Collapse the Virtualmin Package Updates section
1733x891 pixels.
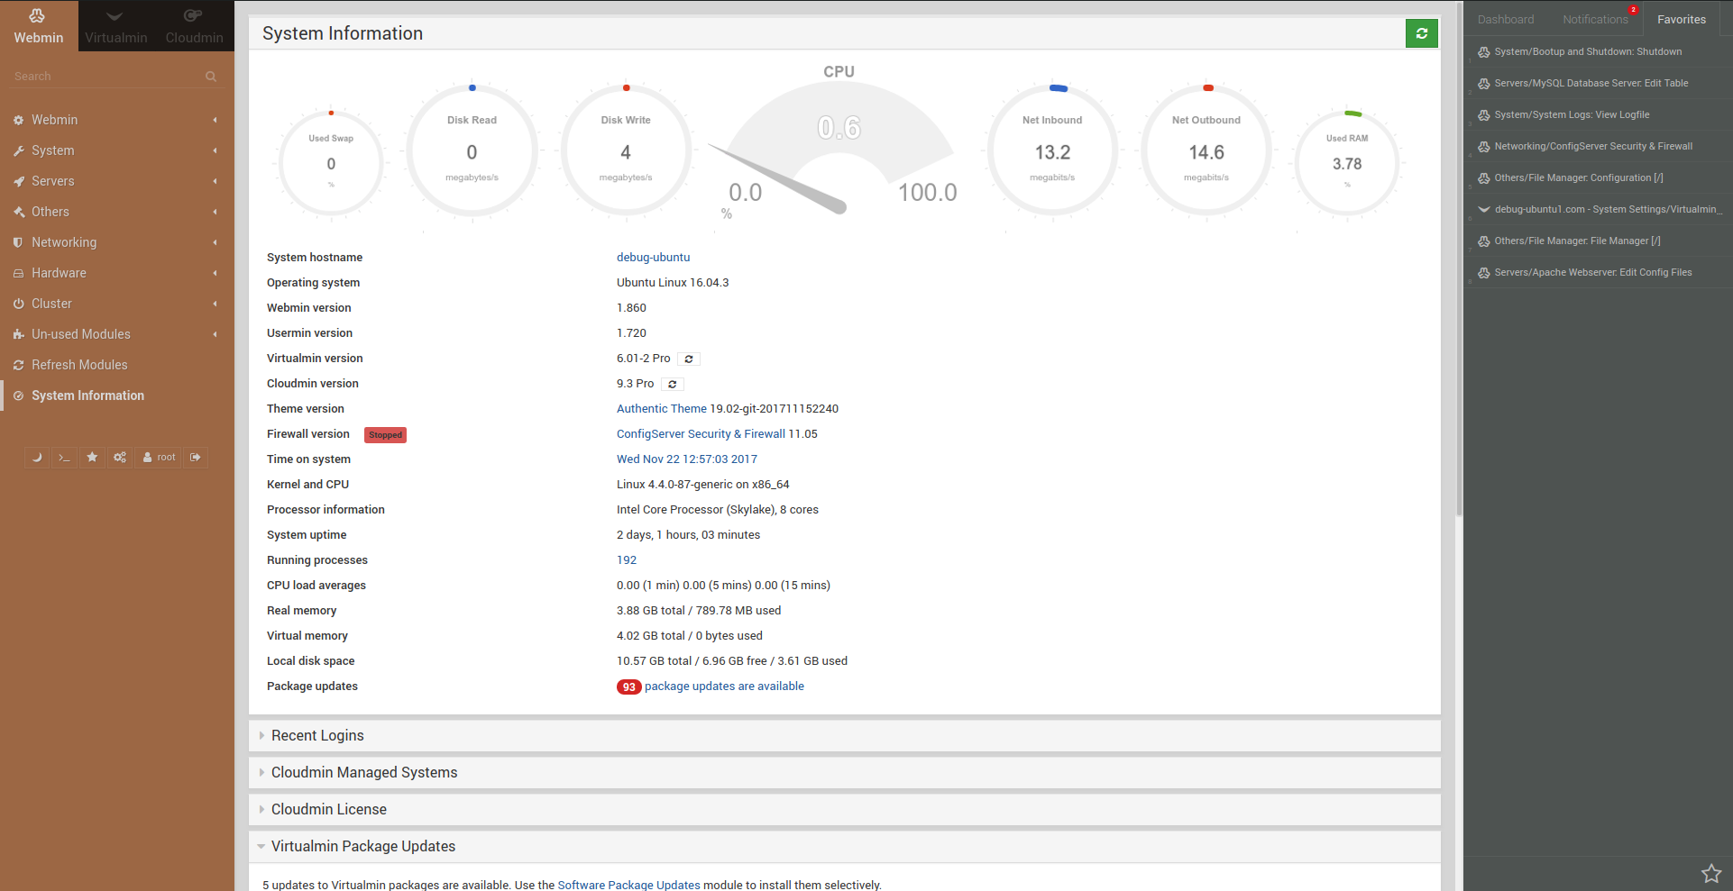coord(844,847)
